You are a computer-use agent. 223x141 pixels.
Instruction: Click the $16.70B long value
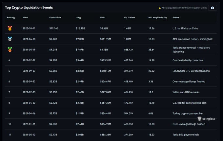[x=80, y=28]
